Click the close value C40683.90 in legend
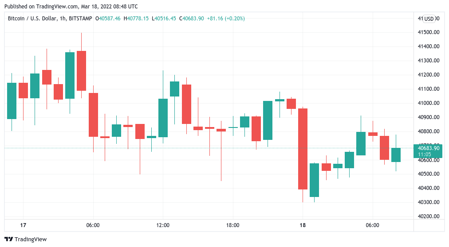 click(192, 19)
